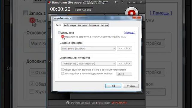This screenshot has height=108, width=192.
Task: Toggle Запись checkbox in the enlarged background view
Action: pos(25,13)
